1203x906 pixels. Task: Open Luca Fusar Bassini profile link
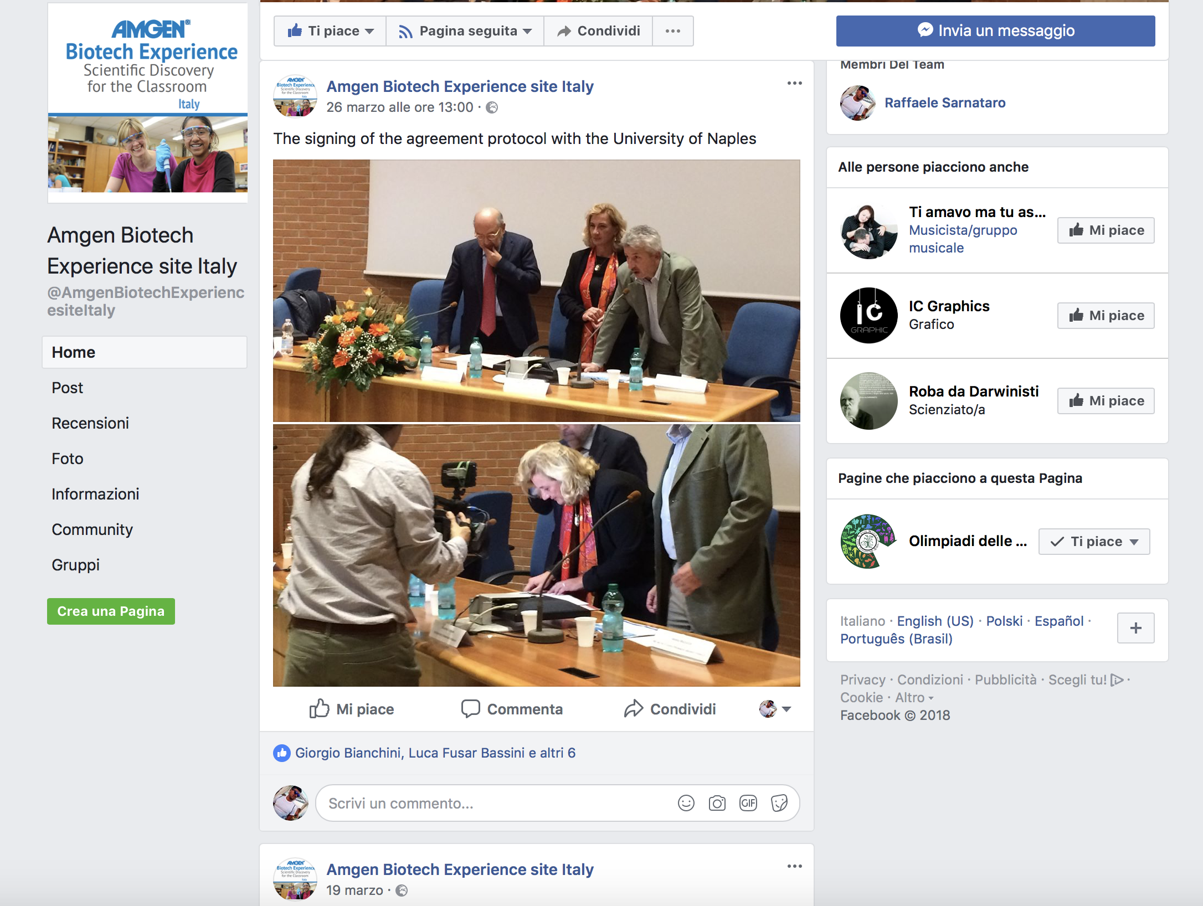point(466,753)
